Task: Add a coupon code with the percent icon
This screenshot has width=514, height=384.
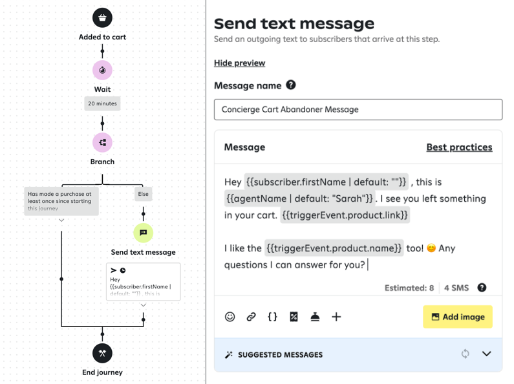Action: (x=294, y=317)
